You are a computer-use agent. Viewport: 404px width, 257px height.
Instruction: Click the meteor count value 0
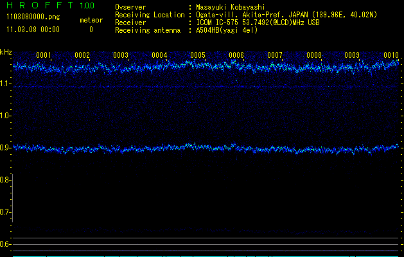[91, 30]
